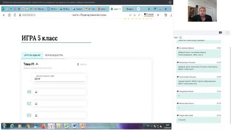
Task: Click the image icon in question 01
Action: pyautogui.click(x=36, y=92)
